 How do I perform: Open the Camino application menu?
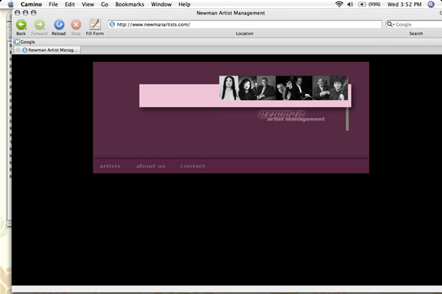(x=31, y=4)
